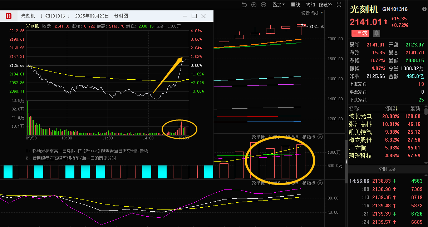428x227 pixels.
Task: Toggle 简约 simplified view mode
Action: [310, 5]
